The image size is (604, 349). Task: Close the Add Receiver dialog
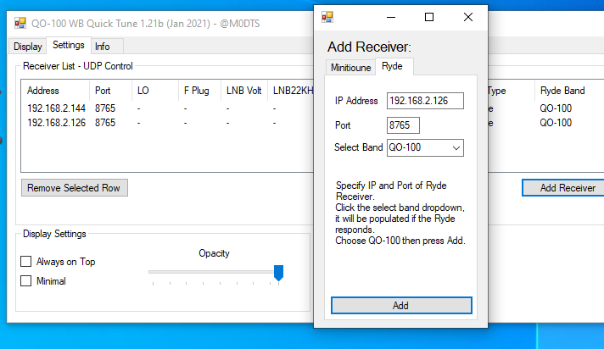(467, 17)
